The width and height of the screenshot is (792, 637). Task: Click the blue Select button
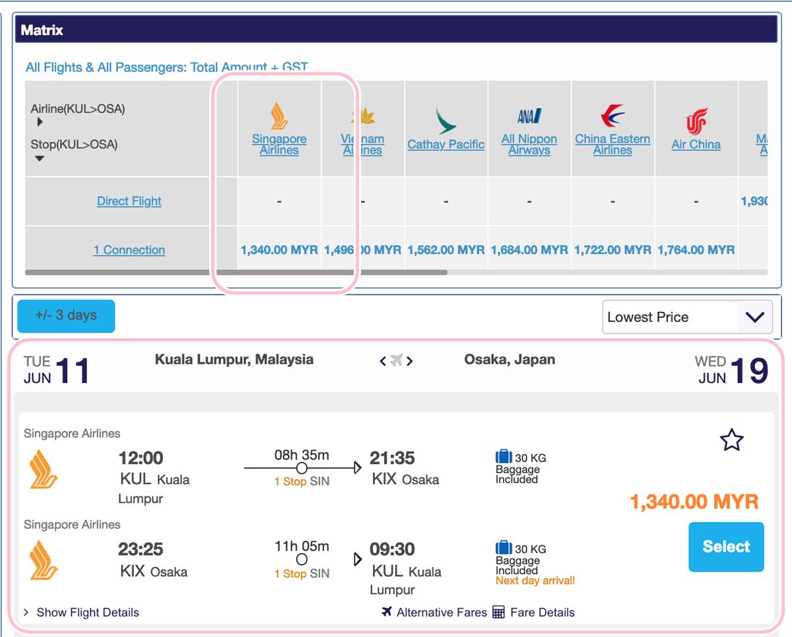point(726,547)
